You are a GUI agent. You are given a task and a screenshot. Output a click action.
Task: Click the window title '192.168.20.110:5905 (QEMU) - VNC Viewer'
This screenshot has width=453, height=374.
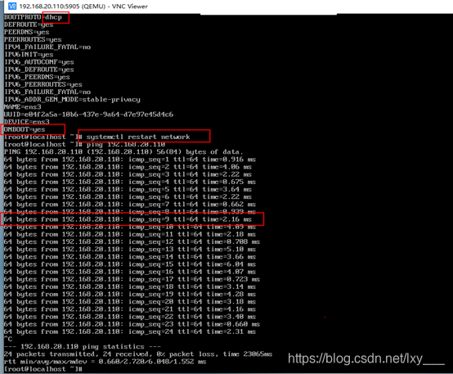(83, 7)
